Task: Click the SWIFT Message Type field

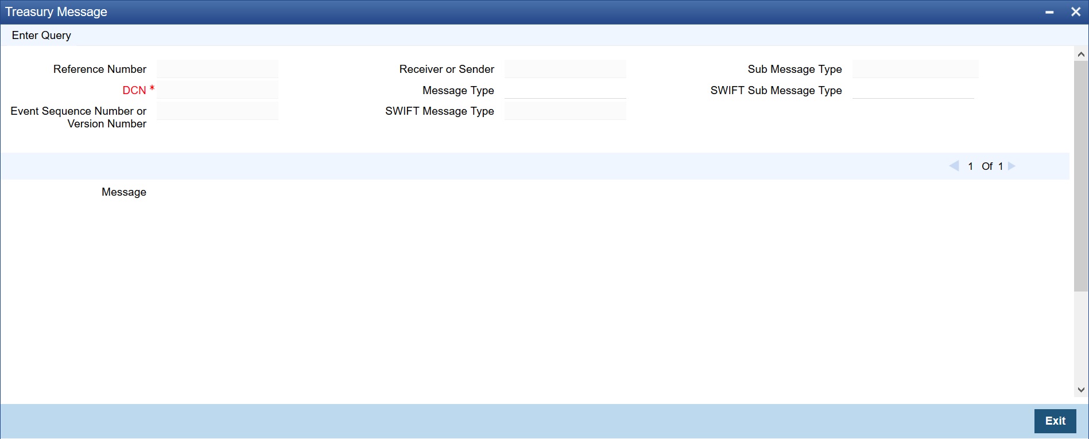Action: [x=565, y=111]
